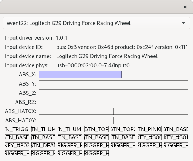Click the driver version value 1.0.1
193x161 pixels.
pos(61,38)
